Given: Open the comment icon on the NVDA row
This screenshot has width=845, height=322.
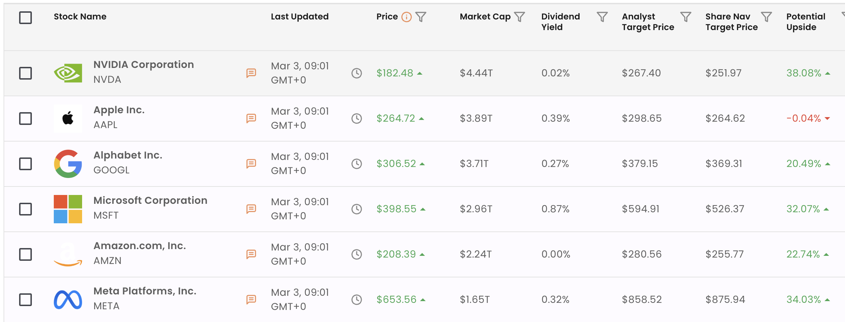Looking at the screenshot, I should tap(251, 73).
